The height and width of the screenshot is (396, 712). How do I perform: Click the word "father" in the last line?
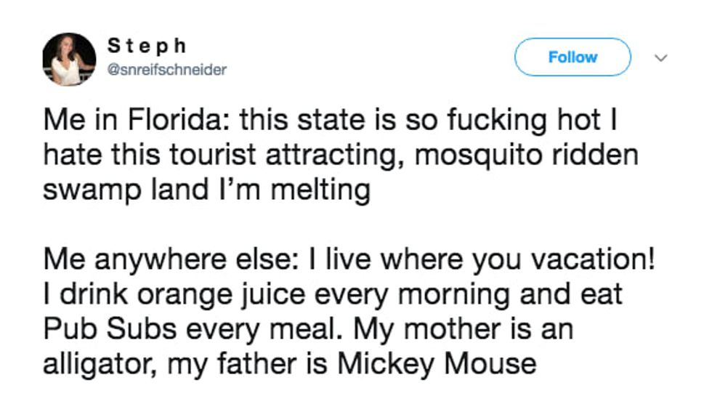(267, 363)
